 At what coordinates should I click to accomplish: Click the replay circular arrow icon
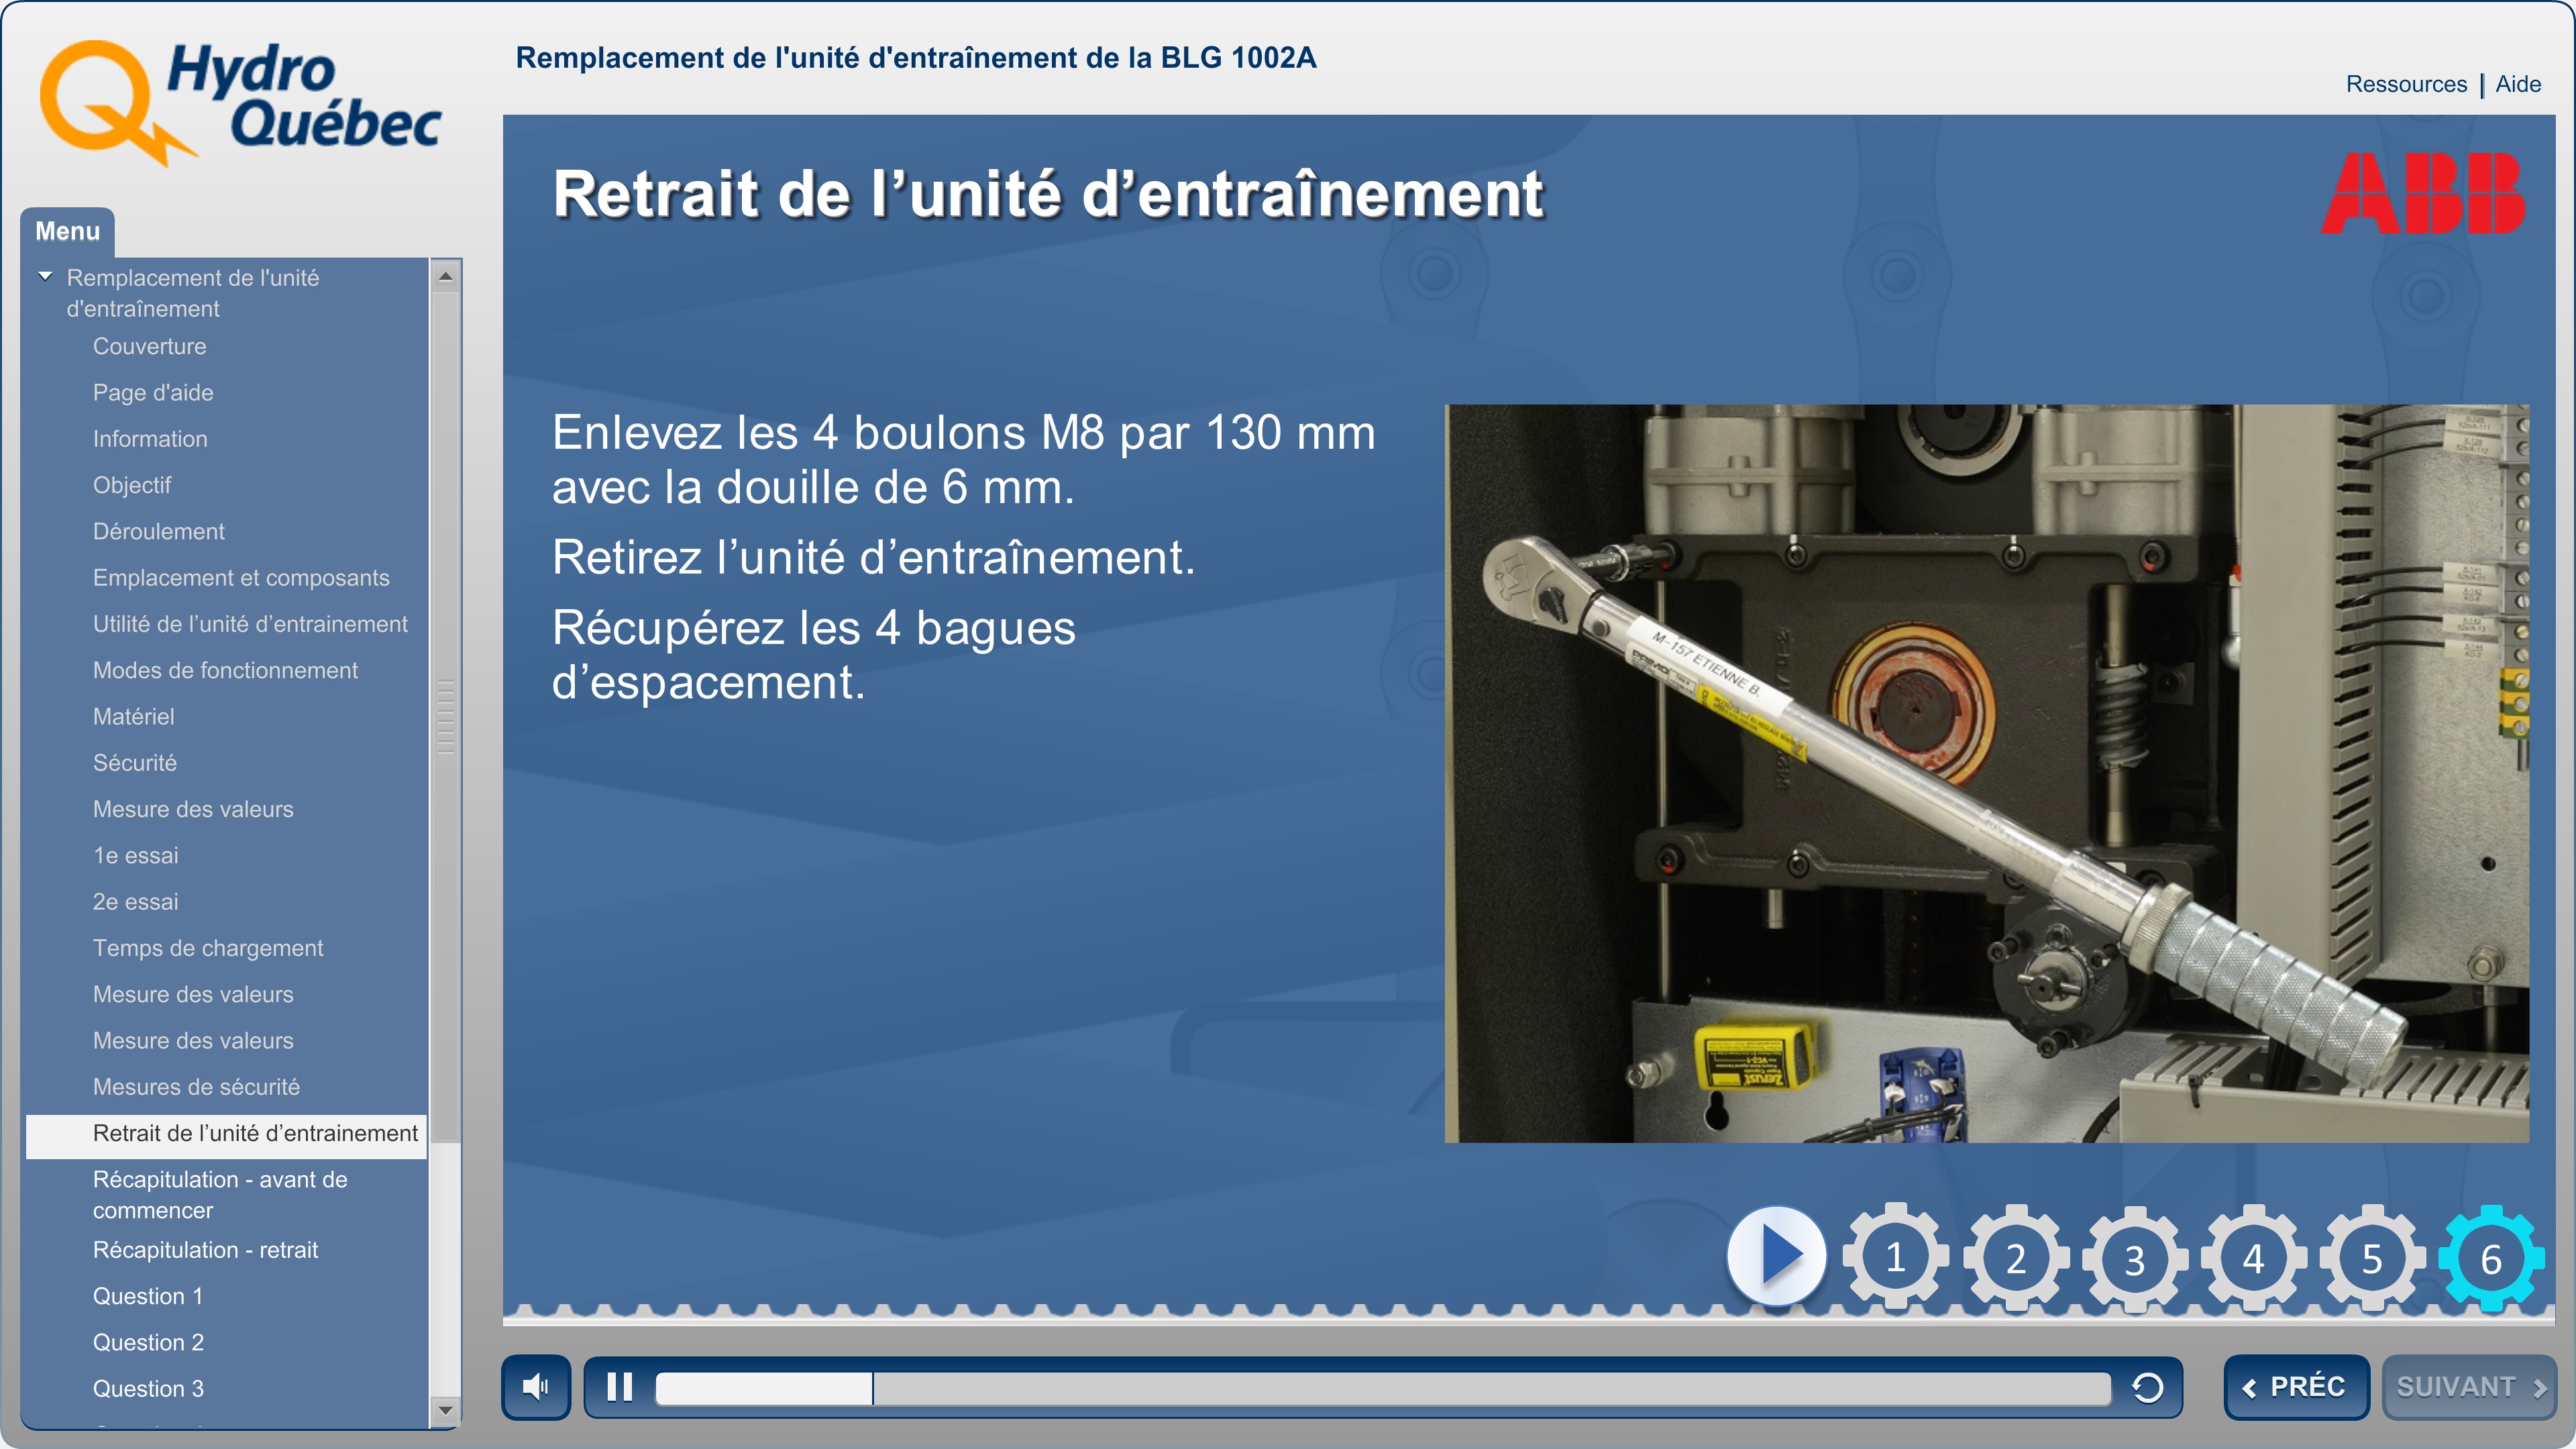point(2146,1387)
